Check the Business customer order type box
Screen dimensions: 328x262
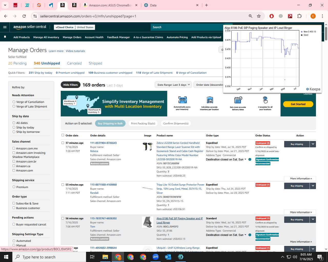pos(14,208)
